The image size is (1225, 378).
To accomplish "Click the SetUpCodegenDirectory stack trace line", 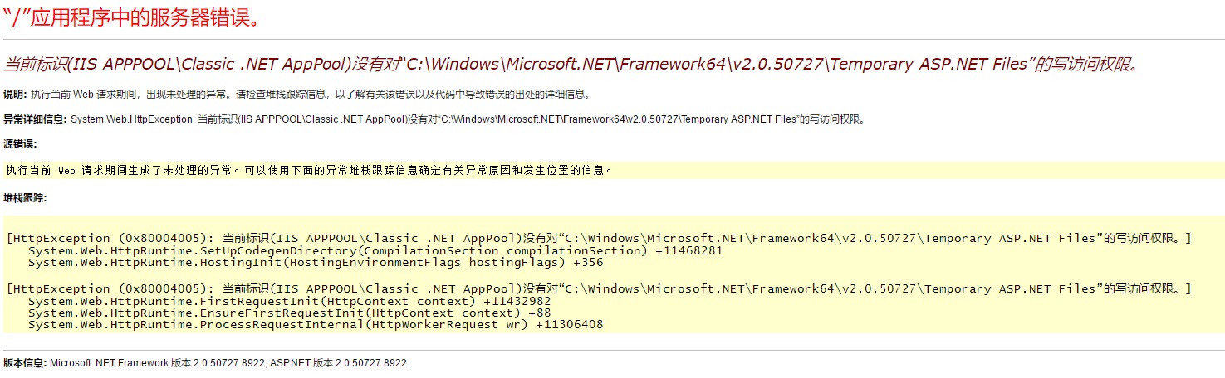I will pos(375,250).
